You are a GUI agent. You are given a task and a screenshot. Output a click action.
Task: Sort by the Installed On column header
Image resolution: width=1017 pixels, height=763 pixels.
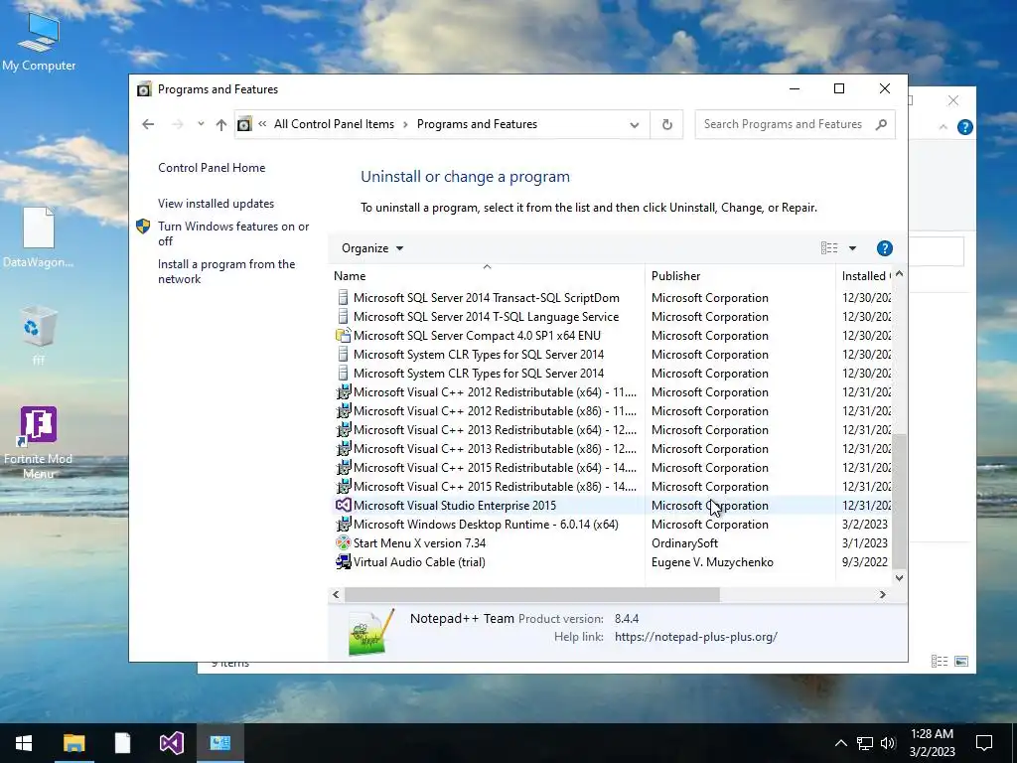tap(865, 276)
